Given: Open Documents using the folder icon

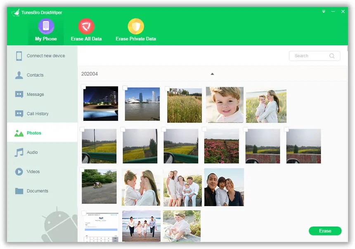Looking at the screenshot, I should pyautogui.click(x=20, y=191).
